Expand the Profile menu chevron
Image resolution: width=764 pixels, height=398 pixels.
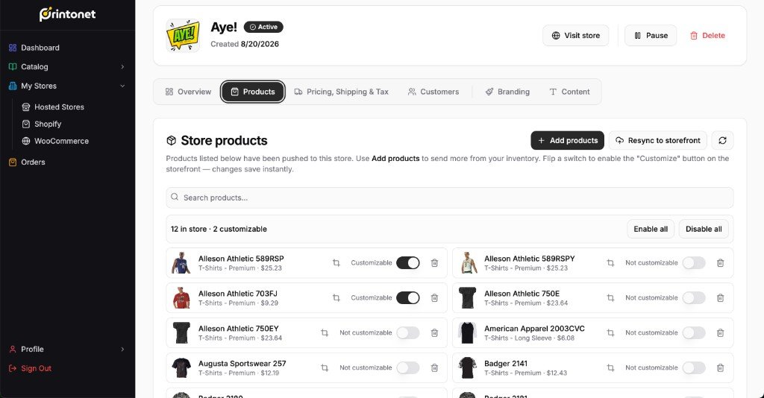click(x=122, y=350)
